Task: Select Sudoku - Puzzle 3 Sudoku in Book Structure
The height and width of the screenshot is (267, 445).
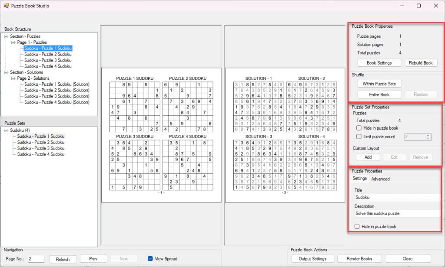Action: point(48,60)
